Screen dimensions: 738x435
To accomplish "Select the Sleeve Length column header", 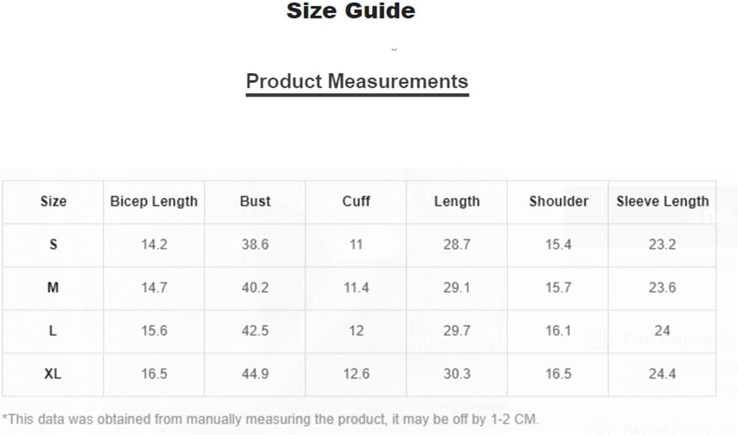I will 663,202.
